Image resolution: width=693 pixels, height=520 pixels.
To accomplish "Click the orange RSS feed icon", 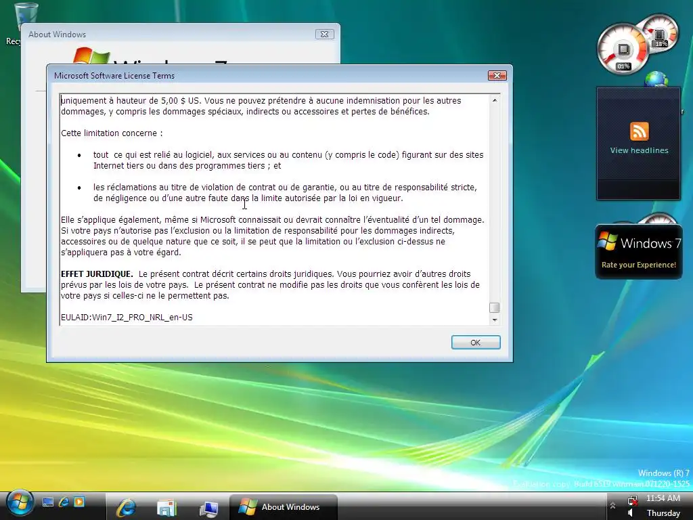I will click(639, 131).
